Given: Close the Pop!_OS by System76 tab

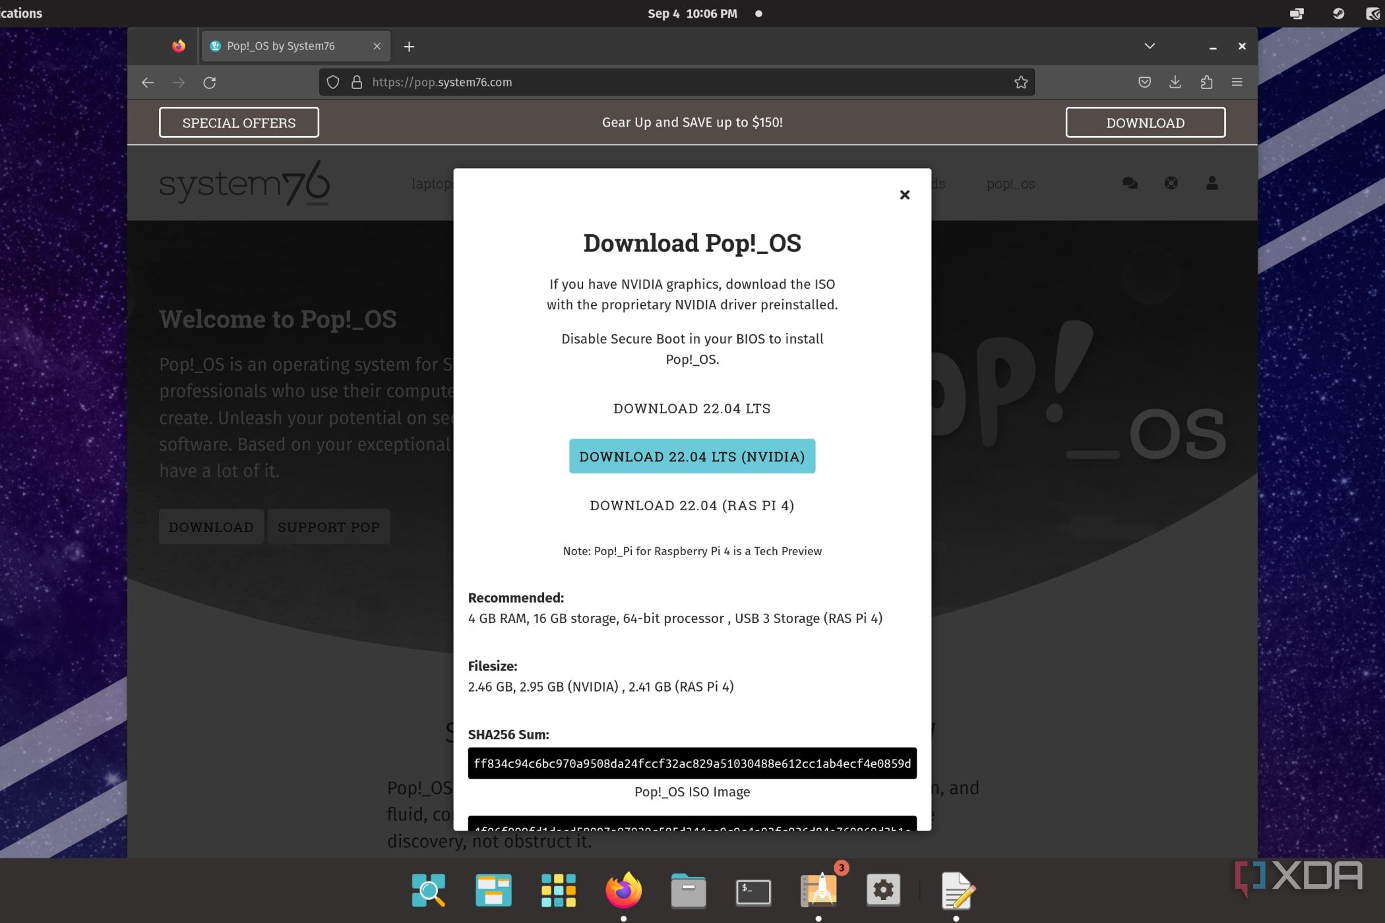Looking at the screenshot, I should [377, 46].
